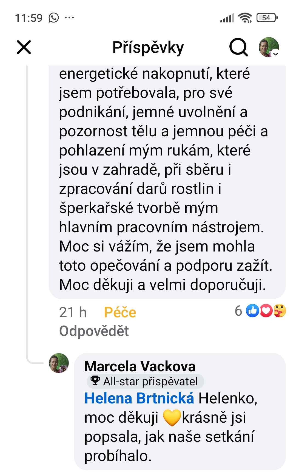The height and width of the screenshot is (472, 296).
Task: Reply using the Odpovědět link
Action: click(x=94, y=331)
